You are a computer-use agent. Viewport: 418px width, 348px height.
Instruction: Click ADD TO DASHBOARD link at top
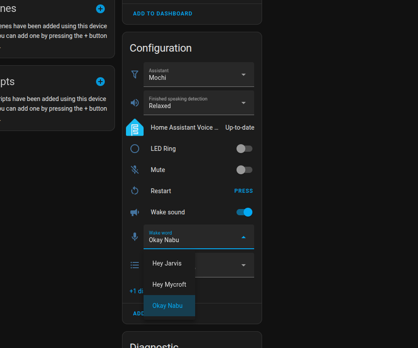tap(163, 14)
